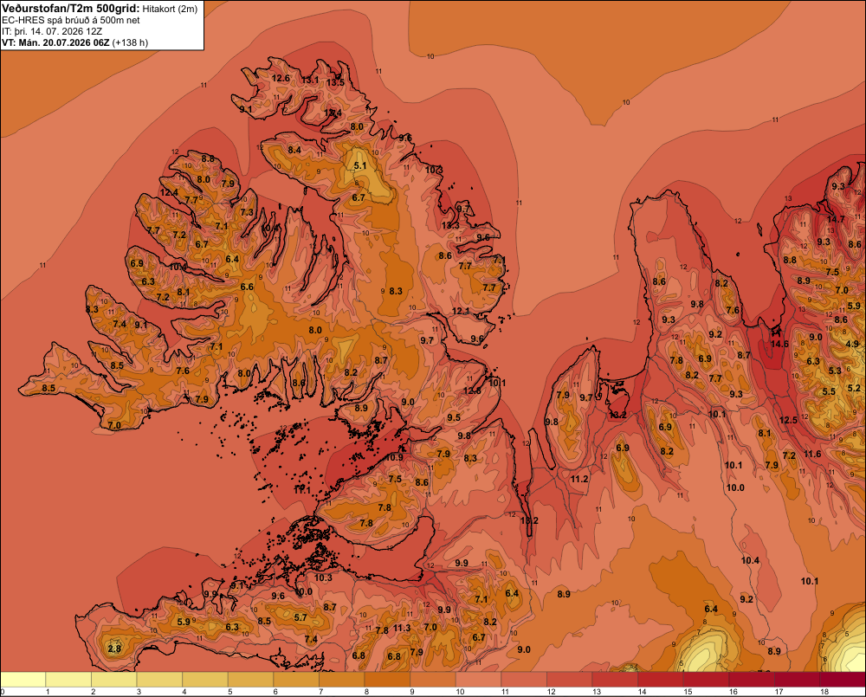Image resolution: width=866 pixels, height=697 pixels.
Task: Click the legend swatch between 15 and 16
Action: [706, 680]
